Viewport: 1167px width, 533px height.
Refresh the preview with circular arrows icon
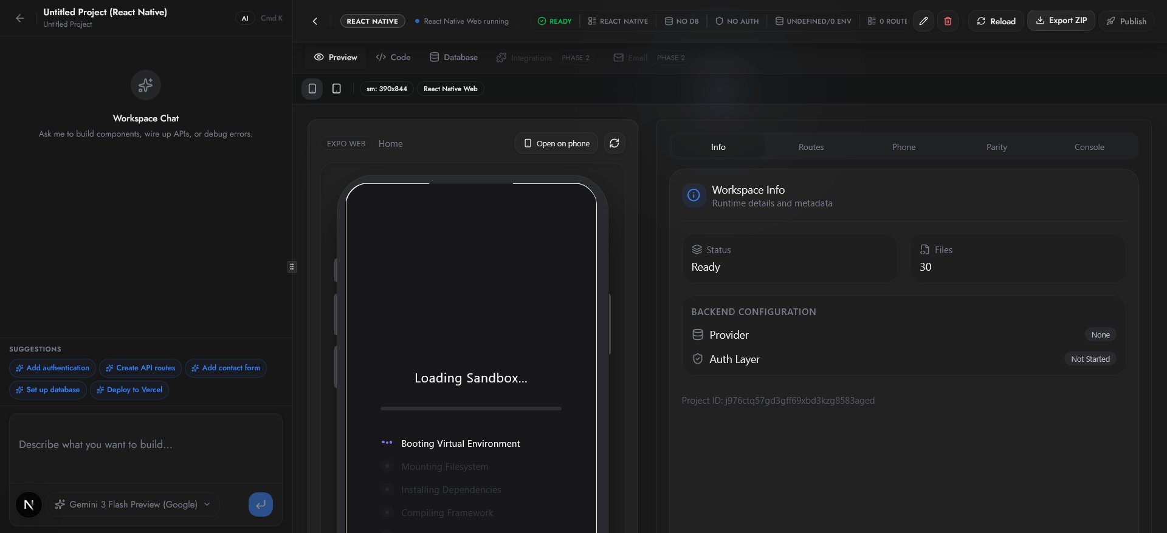tap(614, 143)
